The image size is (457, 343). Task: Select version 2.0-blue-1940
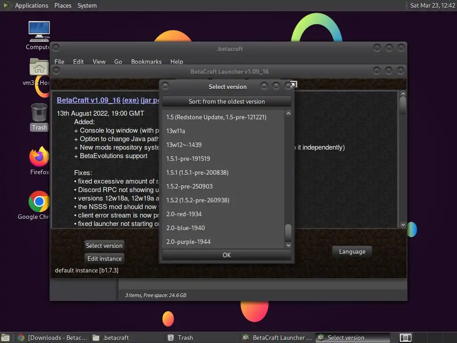[223, 228]
